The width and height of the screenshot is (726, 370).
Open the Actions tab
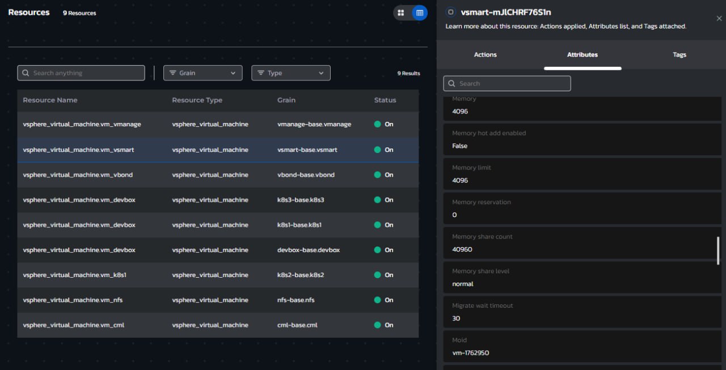(486, 55)
